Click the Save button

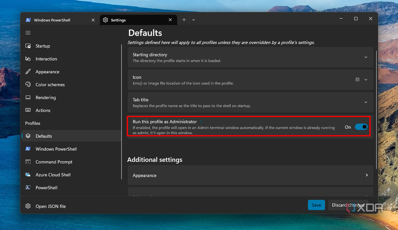click(316, 205)
